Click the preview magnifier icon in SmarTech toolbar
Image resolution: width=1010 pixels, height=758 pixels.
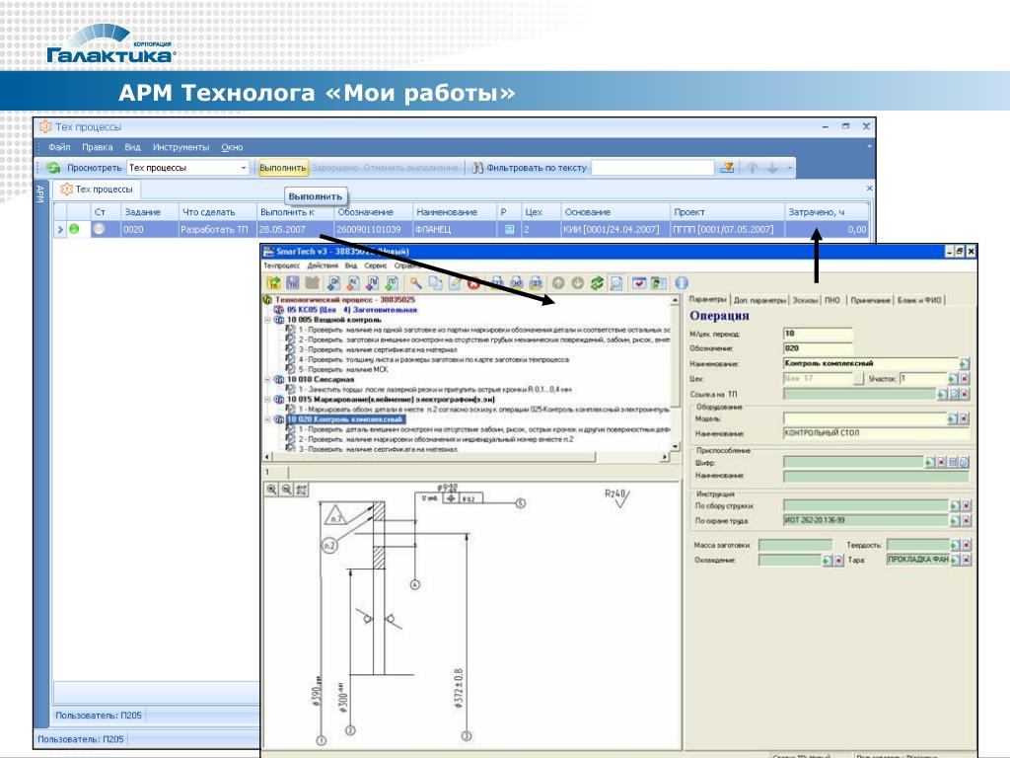616,283
